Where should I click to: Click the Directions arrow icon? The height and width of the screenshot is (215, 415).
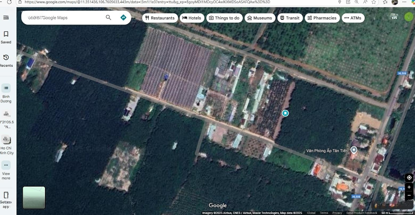tap(123, 18)
